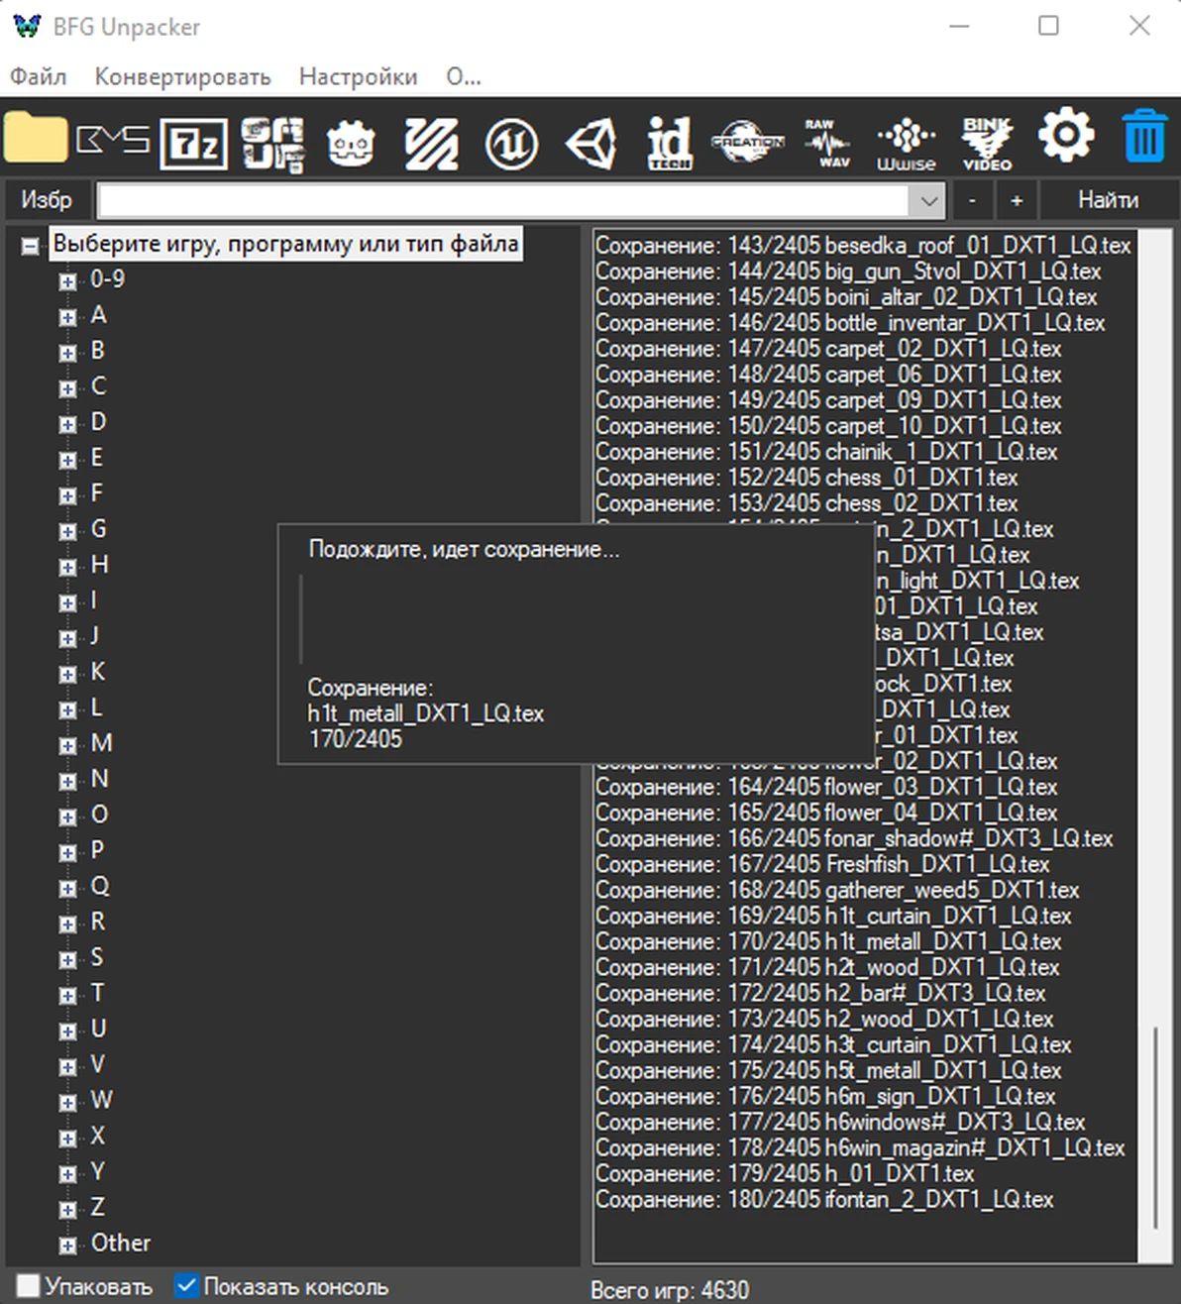1181x1304 pixels.
Task: Click h1t_metall_DXT1_LQ.tex in saving dialog
Action: 426,713
